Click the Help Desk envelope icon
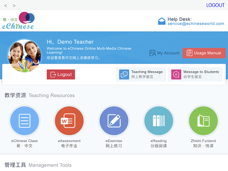 [162, 21]
